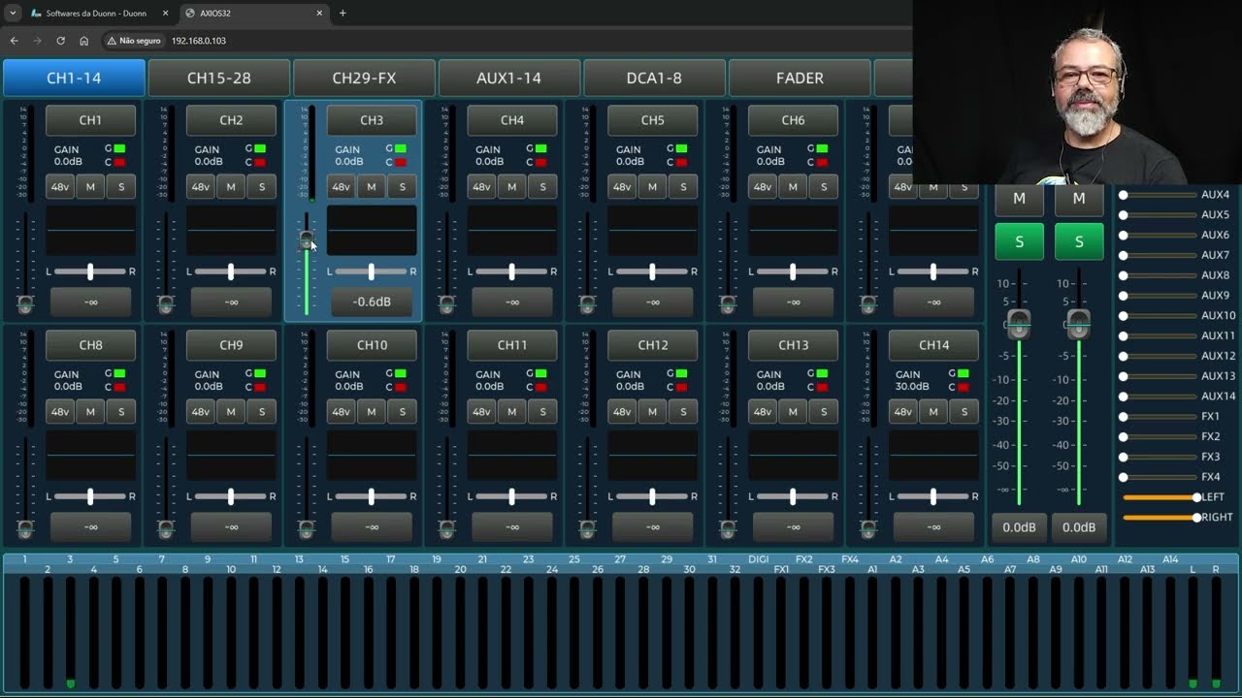Switch to CH15-28 channel bank tab

pyautogui.click(x=219, y=78)
